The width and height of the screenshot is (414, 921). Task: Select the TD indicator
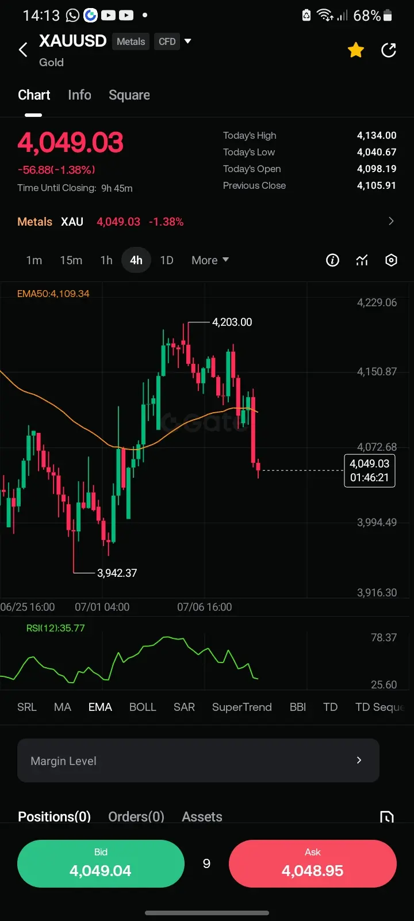[x=331, y=707]
